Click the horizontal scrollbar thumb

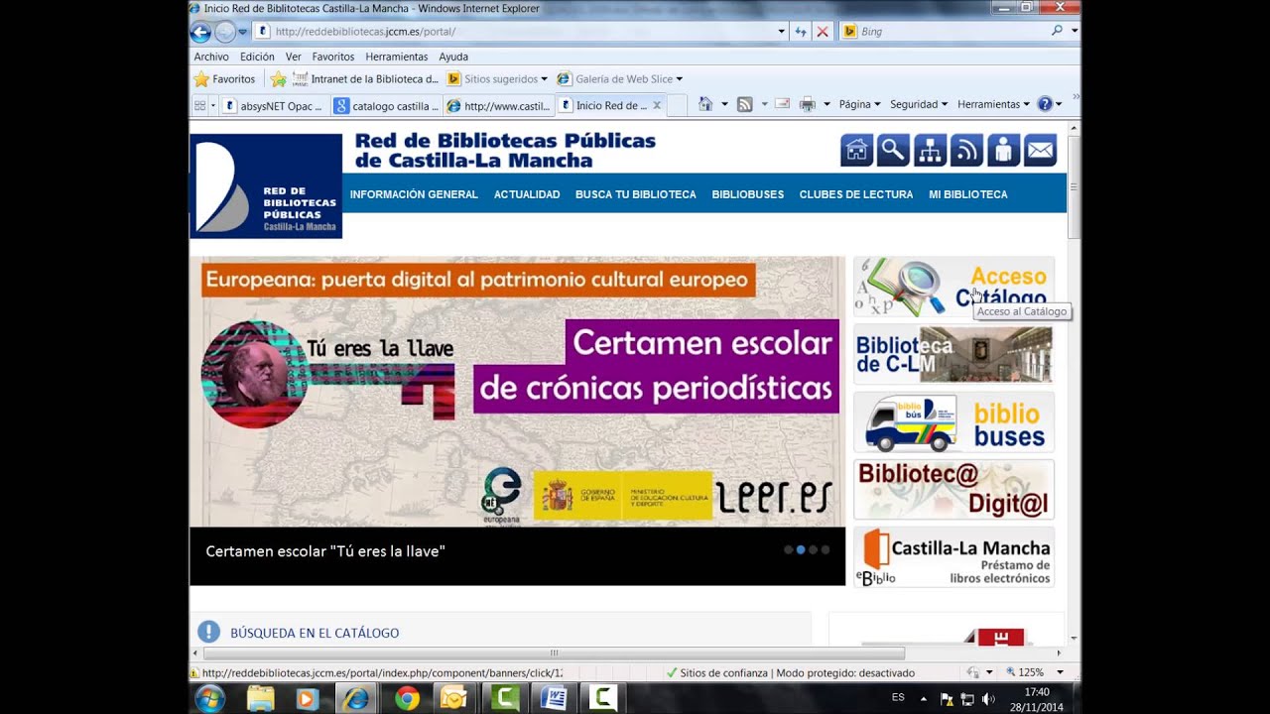554,654
